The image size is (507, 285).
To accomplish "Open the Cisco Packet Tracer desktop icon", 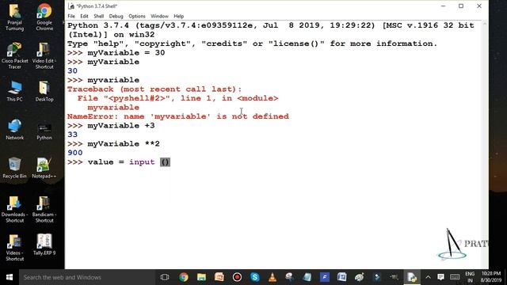I will (14, 55).
